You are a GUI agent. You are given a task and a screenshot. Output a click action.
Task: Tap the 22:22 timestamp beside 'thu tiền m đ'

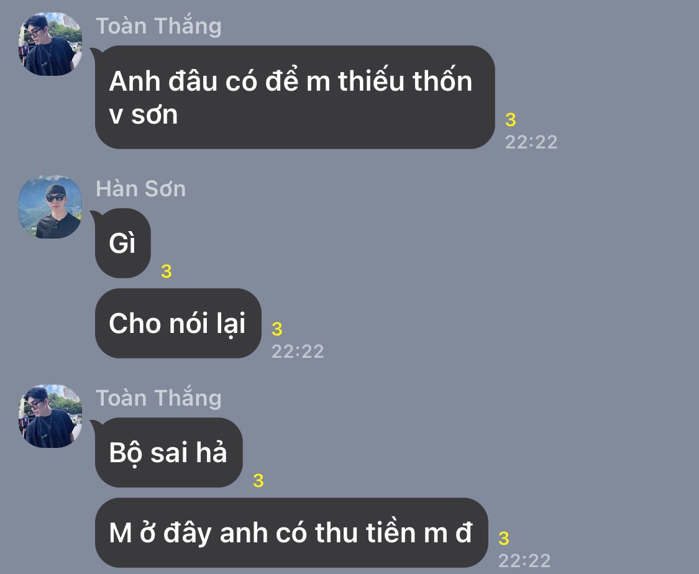click(524, 560)
